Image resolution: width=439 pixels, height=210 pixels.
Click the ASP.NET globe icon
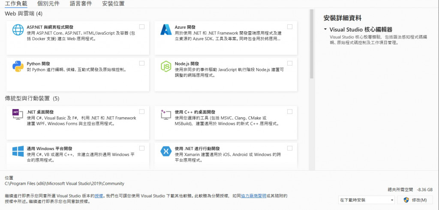[18, 30]
